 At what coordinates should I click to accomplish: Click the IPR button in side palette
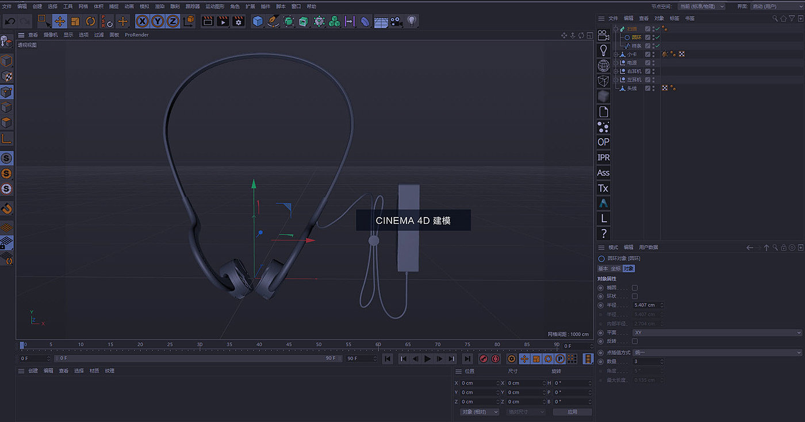[603, 157]
